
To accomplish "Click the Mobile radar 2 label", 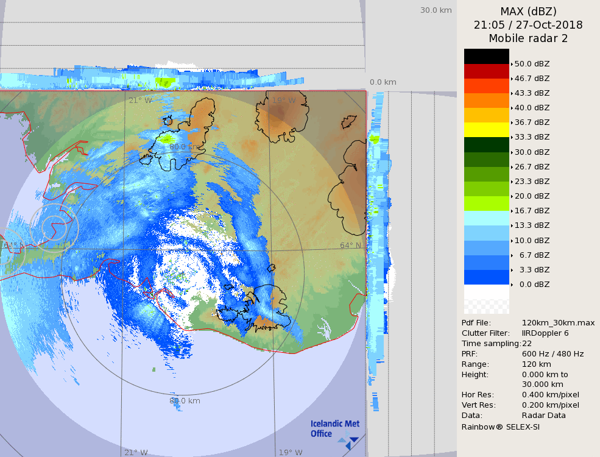I will point(528,38).
